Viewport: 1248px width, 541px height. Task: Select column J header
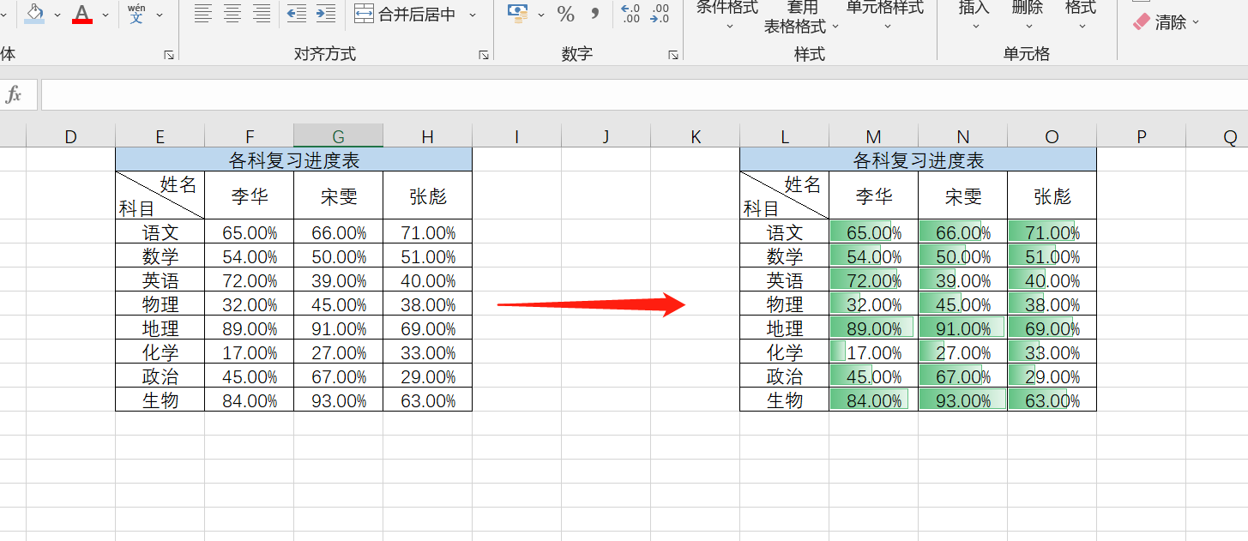(606, 136)
